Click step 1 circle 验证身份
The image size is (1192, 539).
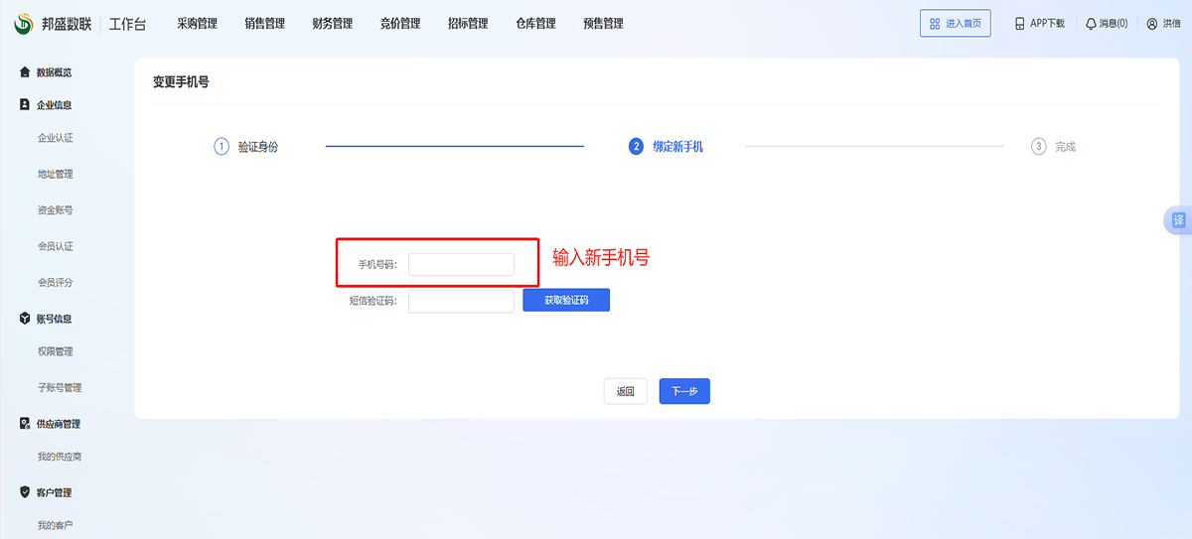tap(222, 147)
